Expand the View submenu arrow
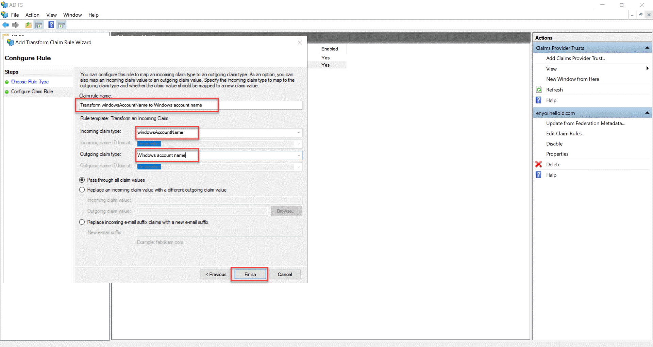 tap(647, 68)
